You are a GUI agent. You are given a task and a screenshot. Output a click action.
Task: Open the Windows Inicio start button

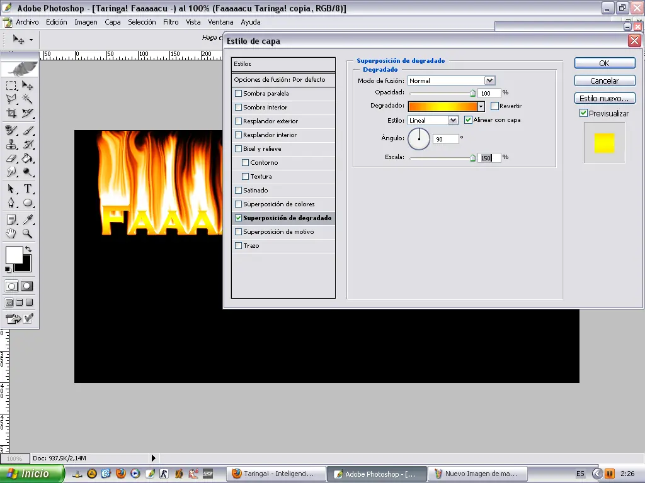[x=32, y=474]
